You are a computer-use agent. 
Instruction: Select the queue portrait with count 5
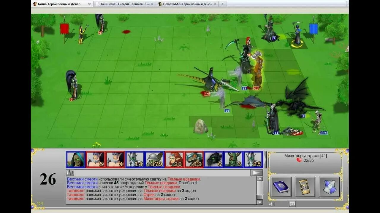click(95, 160)
